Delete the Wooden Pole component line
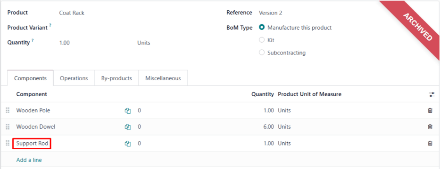The height and width of the screenshot is (169, 440). [430, 110]
